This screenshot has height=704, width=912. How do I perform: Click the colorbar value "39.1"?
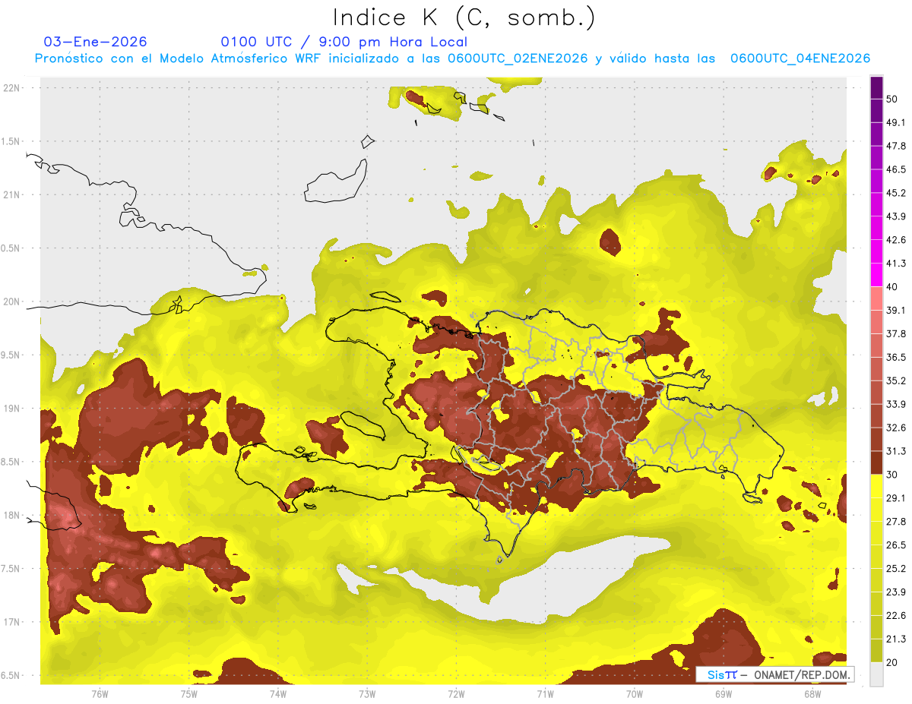(x=896, y=310)
